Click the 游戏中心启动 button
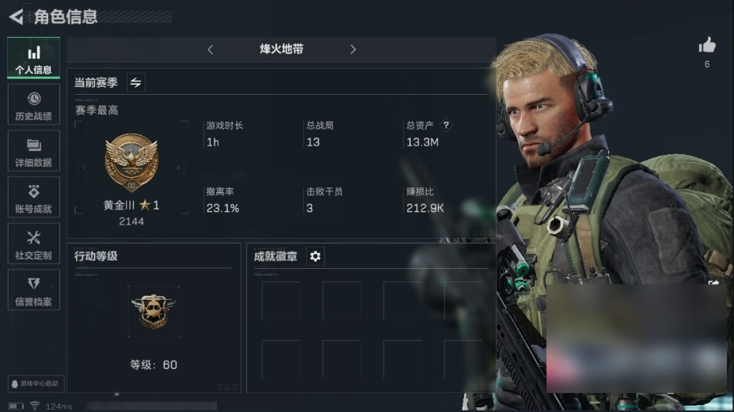This screenshot has height=412, width=734. coord(36,384)
